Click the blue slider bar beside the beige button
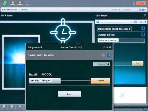 pyautogui.click(x=123, y=64)
